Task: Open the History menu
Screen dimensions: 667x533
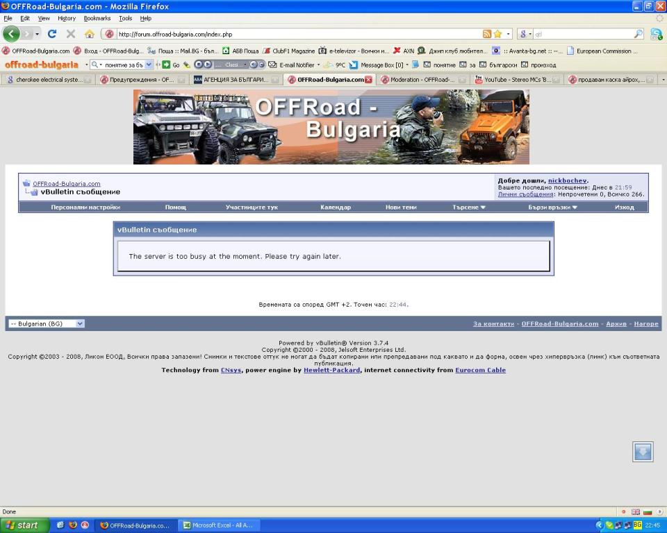Action: [67, 18]
